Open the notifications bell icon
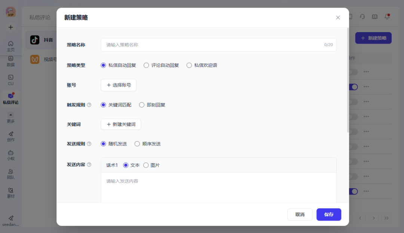The height and width of the screenshot is (233, 404). click(387, 17)
